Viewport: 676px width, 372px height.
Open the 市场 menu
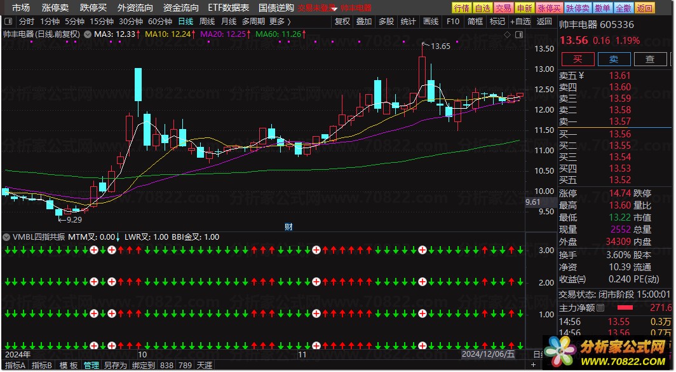(21, 8)
